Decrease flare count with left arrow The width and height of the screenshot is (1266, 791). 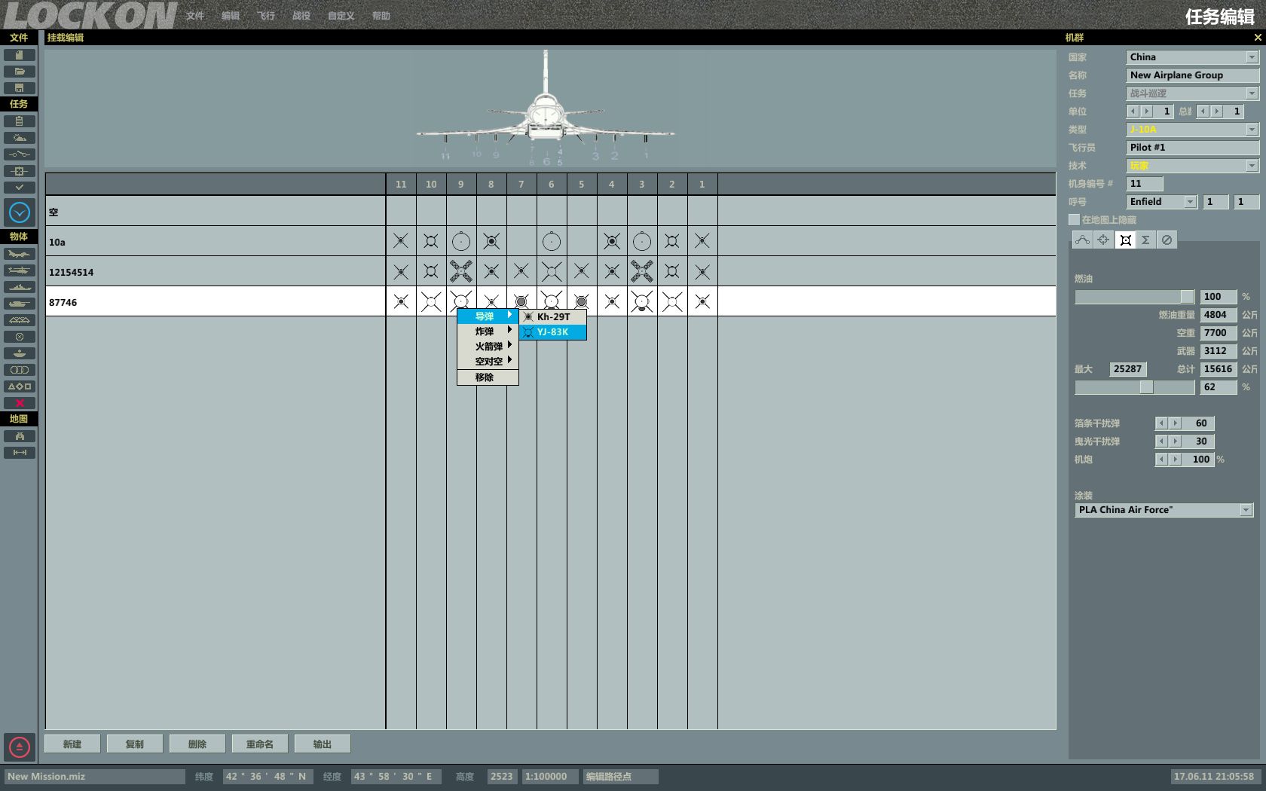(x=1162, y=441)
